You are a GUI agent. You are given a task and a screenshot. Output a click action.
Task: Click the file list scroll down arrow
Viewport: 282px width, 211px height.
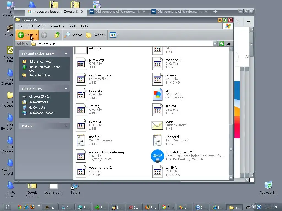pyautogui.click(x=231, y=177)
